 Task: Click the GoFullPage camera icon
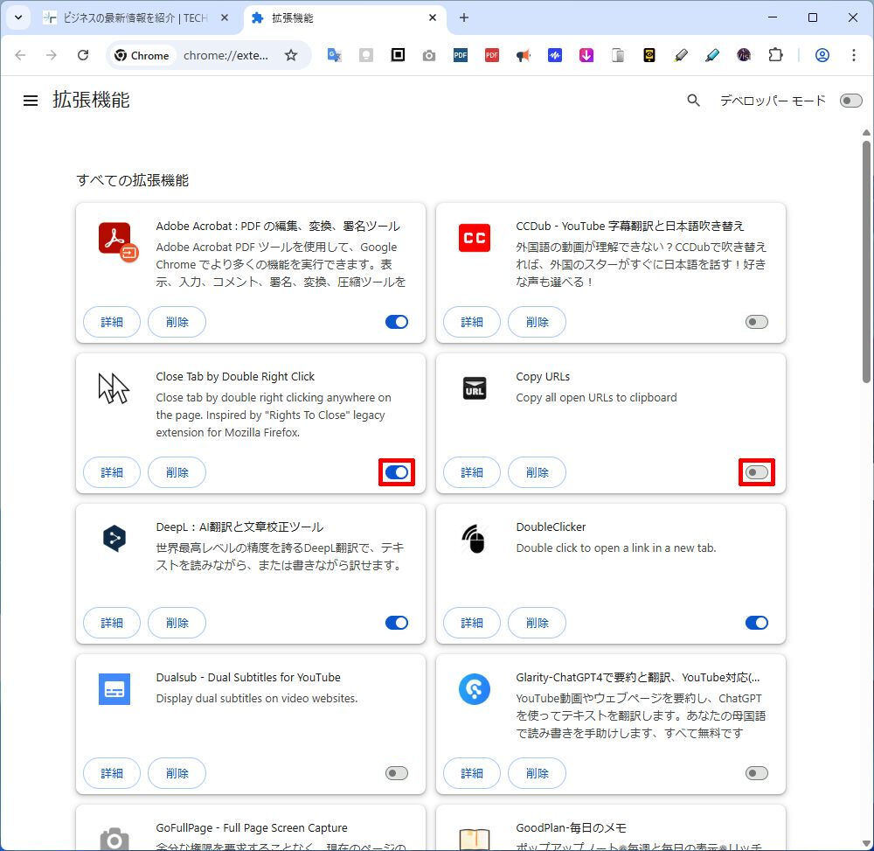(114, 839)
